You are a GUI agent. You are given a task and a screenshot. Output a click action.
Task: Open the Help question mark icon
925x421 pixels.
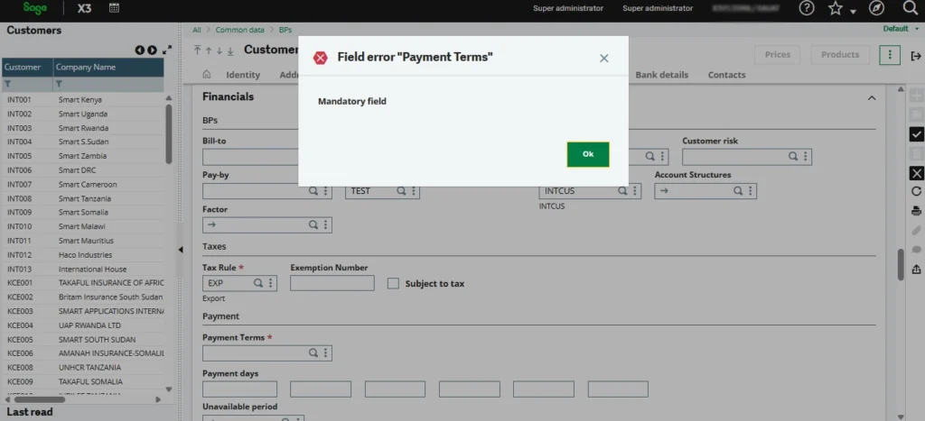pos(806,7)
